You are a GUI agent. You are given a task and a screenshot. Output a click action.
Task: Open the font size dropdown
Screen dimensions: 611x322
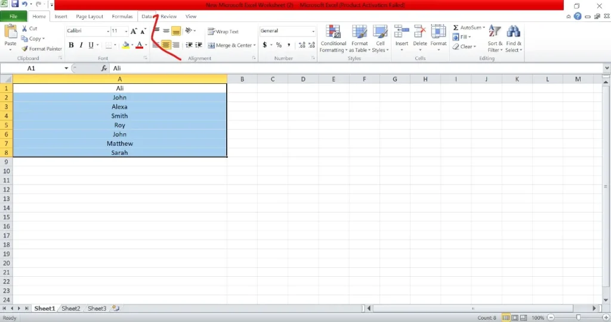click(126, 31)
